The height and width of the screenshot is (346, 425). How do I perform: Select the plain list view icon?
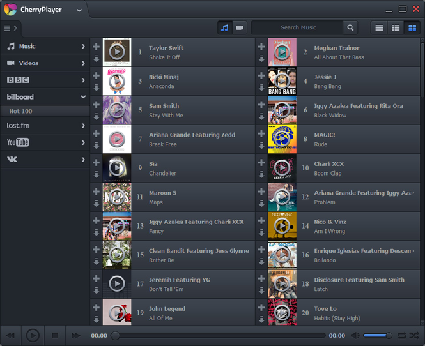click(379, 27)
